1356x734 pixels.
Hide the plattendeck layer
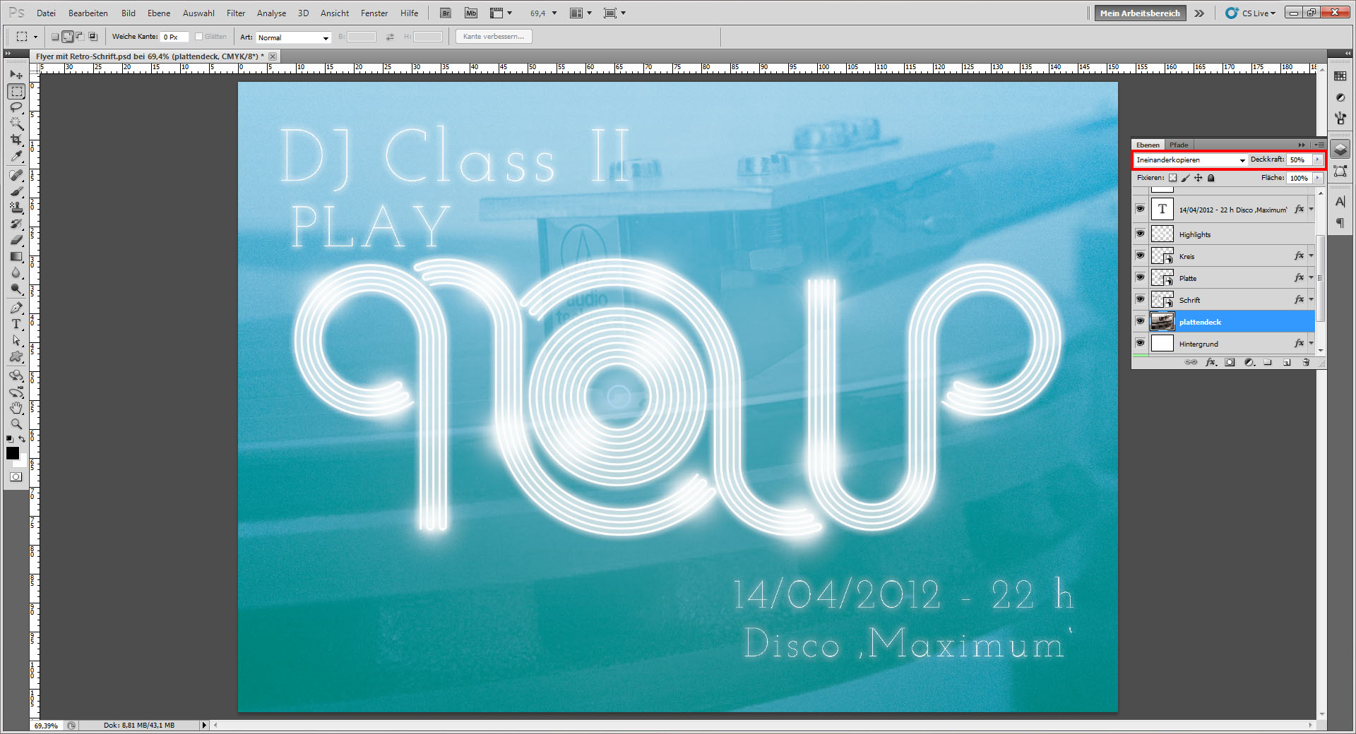pyautogui.click(x=1140, y=321)
